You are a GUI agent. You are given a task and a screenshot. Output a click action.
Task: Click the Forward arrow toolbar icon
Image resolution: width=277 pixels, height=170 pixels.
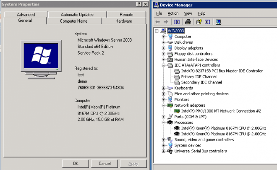point(166,22)
